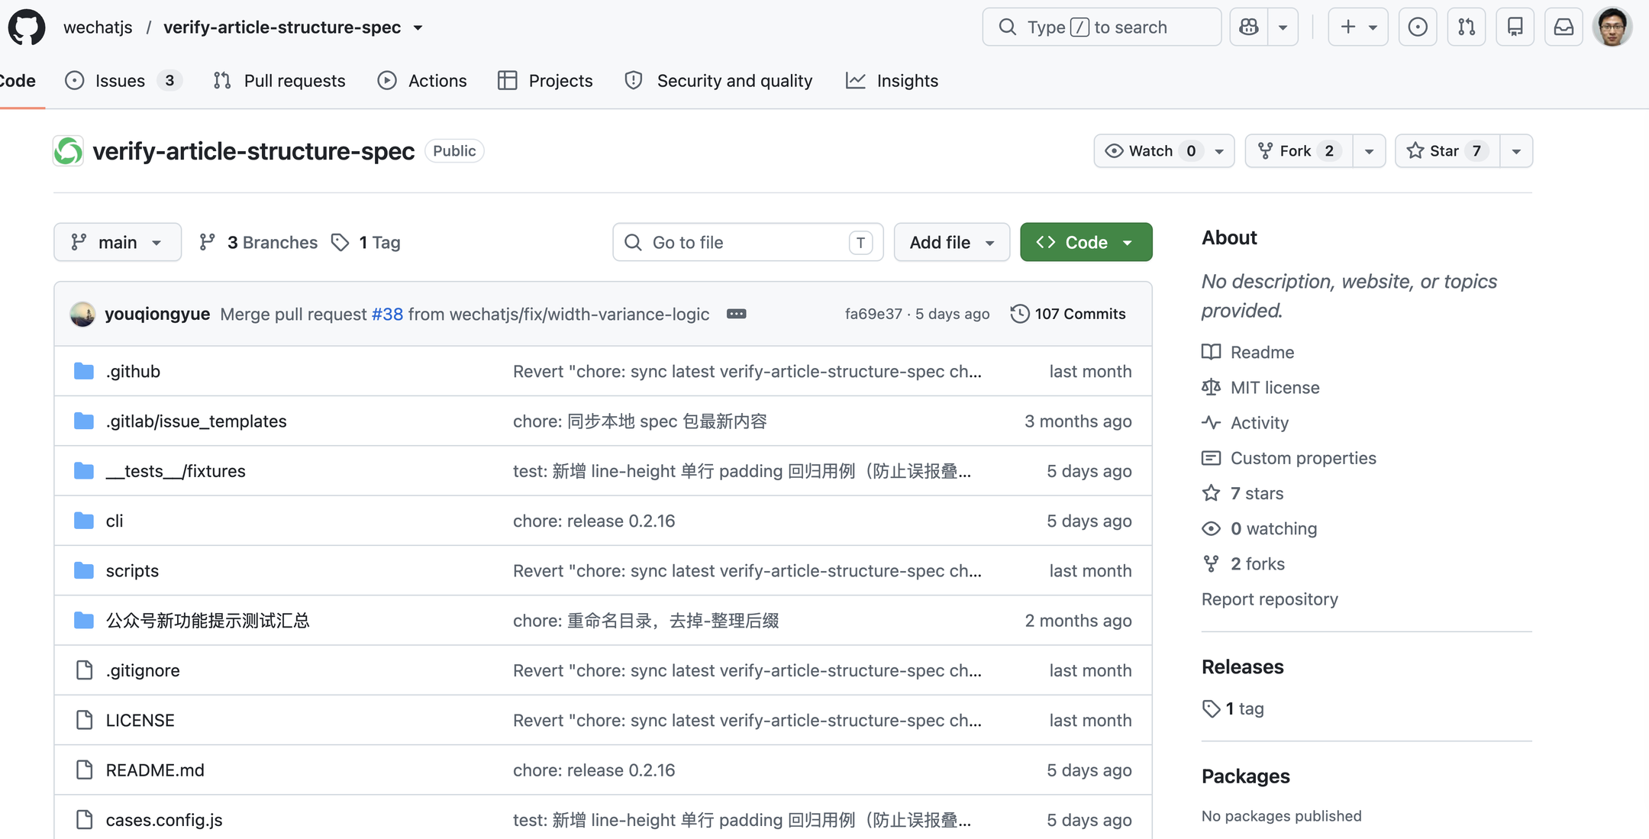The image size is (1649, 839).
Task: Open the 公众号新功能提示测试汇总 folder
Action: (x=208, y=621)
